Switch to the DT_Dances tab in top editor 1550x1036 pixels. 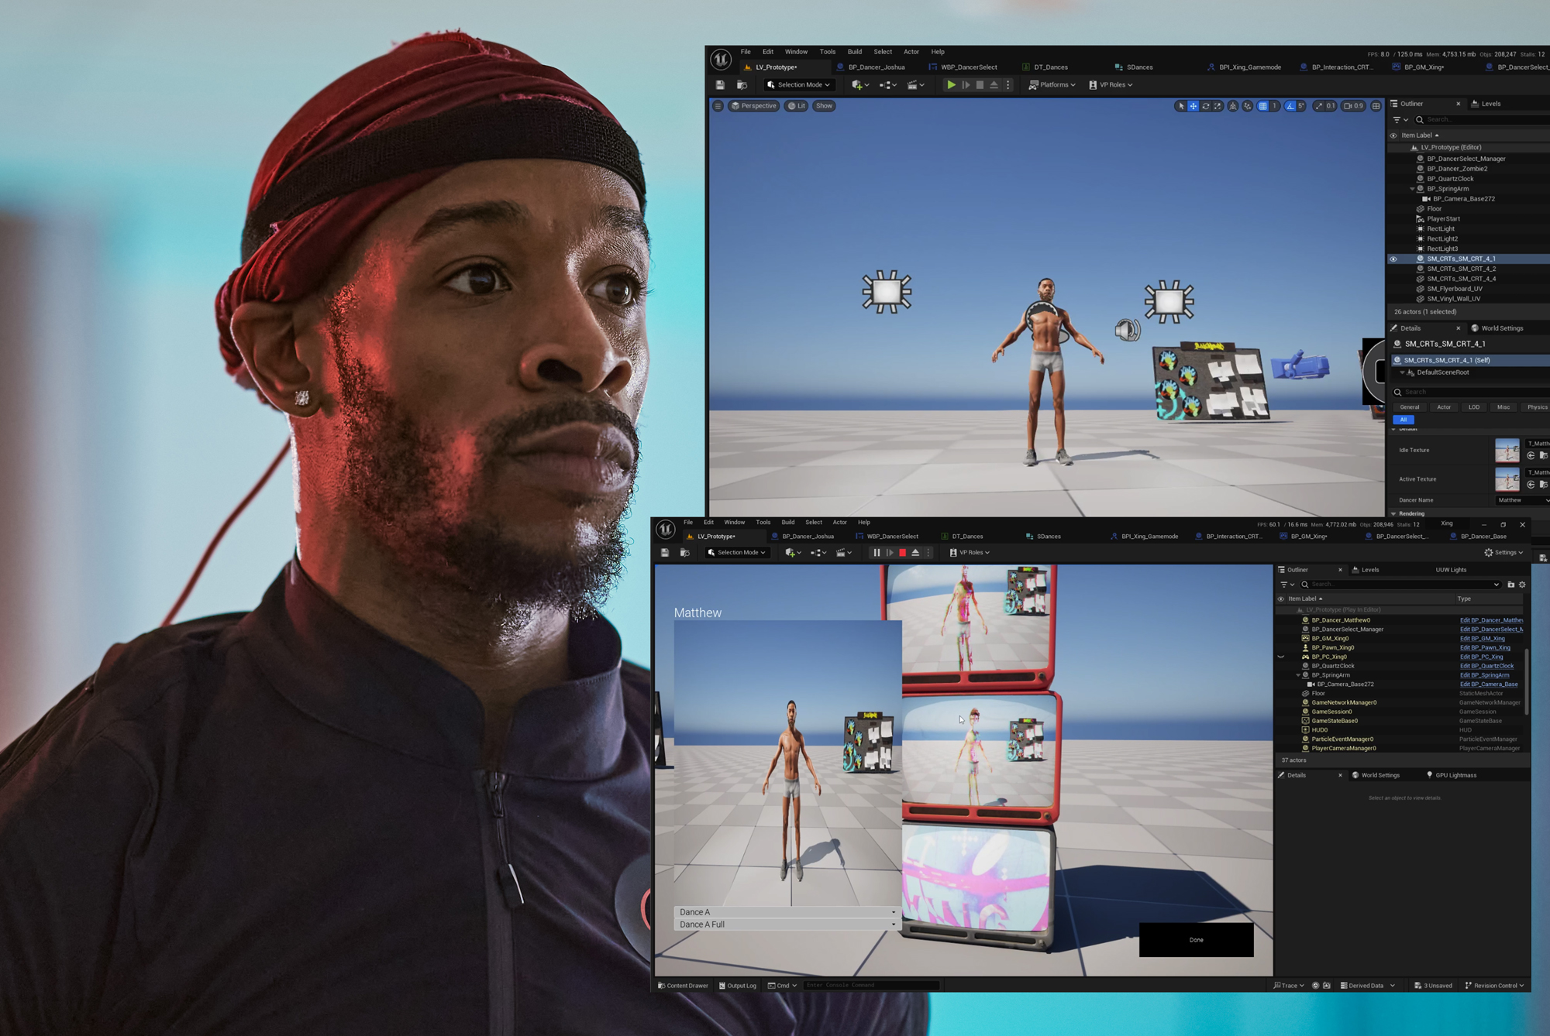click(x=1050, y=67)
